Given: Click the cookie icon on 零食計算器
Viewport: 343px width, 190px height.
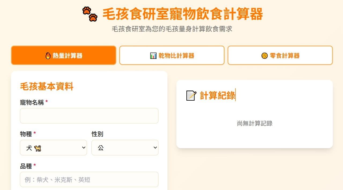Looking at the screenshot, I should (265, 56).
